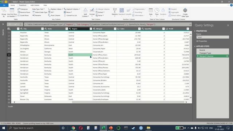This screenshot has width=233, height=131.
Task: Expand the formula bar chevron
Action: coord(190,24)
